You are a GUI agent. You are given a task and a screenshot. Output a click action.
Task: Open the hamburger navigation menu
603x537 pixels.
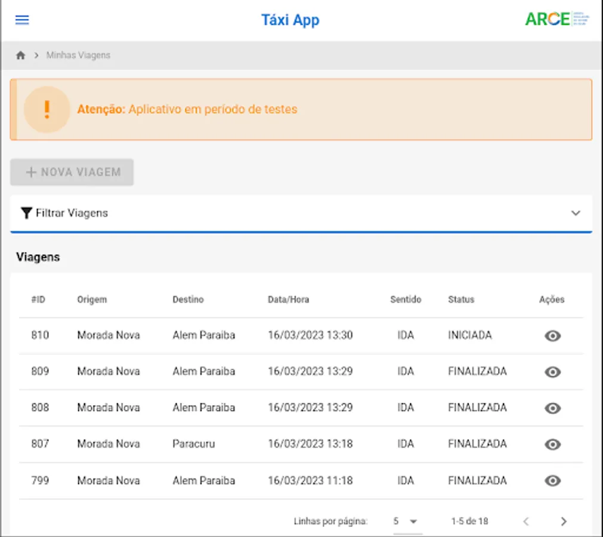click(x=22, y=20)
